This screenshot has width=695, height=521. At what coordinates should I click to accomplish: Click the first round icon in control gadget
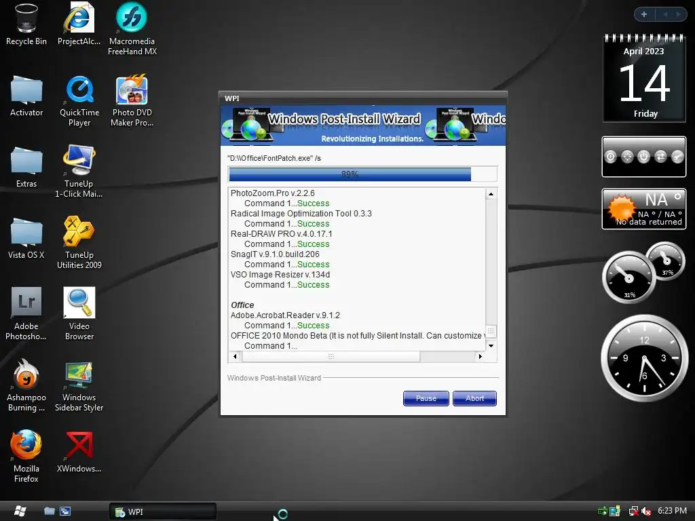(610, 157)
